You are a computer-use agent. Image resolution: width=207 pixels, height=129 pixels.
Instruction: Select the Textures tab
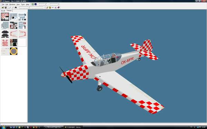point(9,11)
